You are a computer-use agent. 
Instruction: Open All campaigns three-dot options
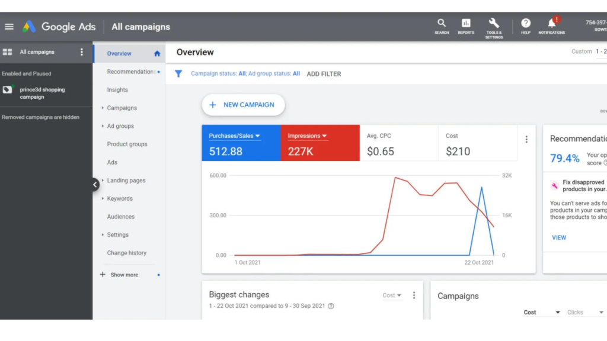[82, 52]
